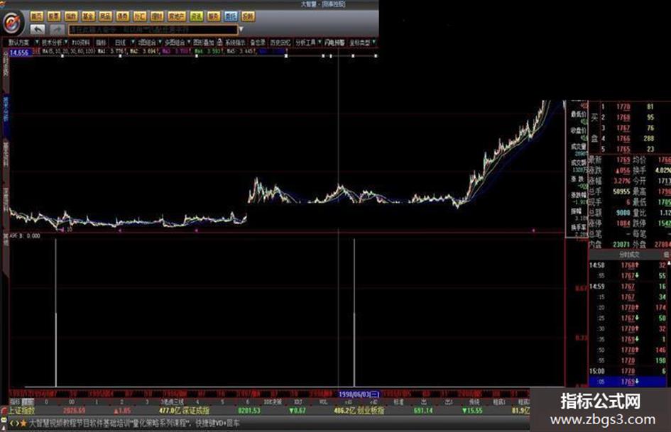
Task: Select the 指标 tab below the chart
Action: [x=16, y=402]
